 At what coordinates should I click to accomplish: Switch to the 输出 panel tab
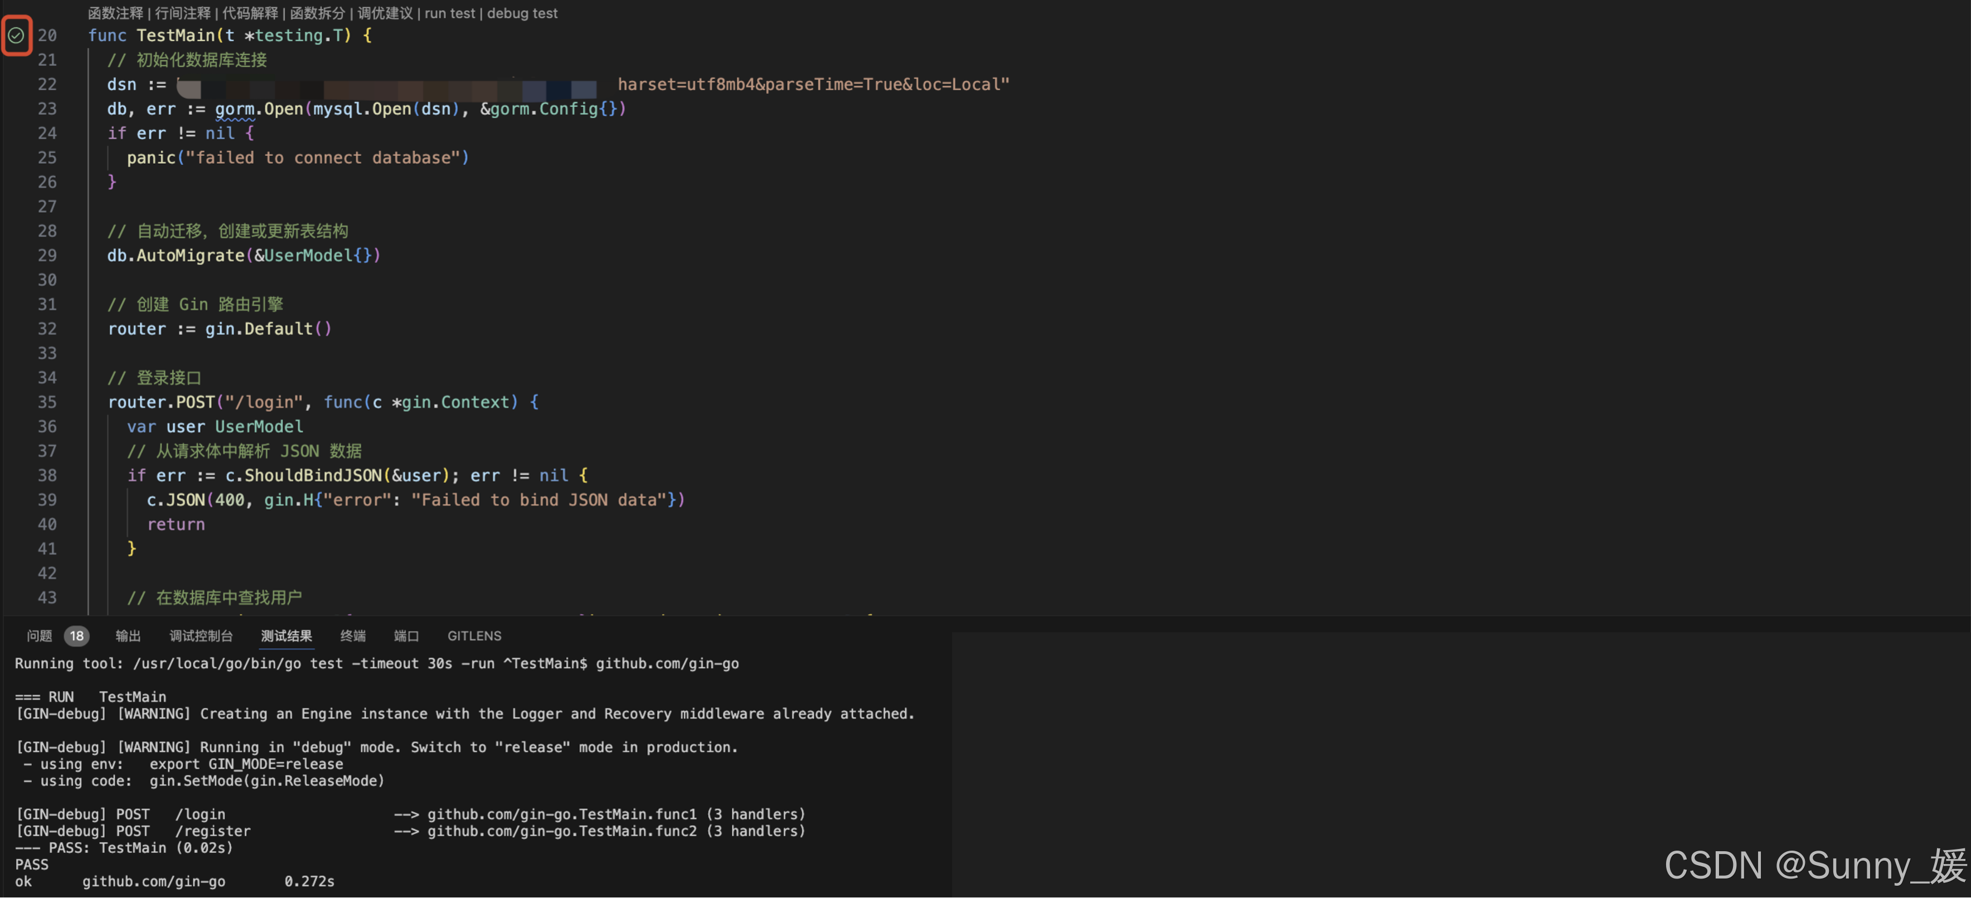tap(128, 636)
